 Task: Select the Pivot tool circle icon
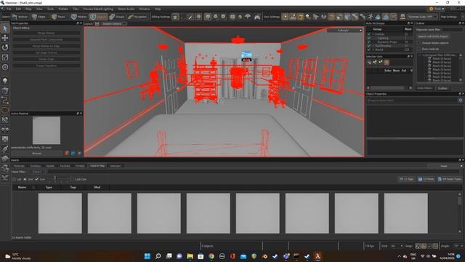click(5, 67)
